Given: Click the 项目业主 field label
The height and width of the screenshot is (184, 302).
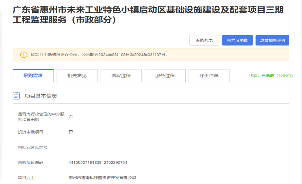Looking at the screenshot, I should (26, 177).
